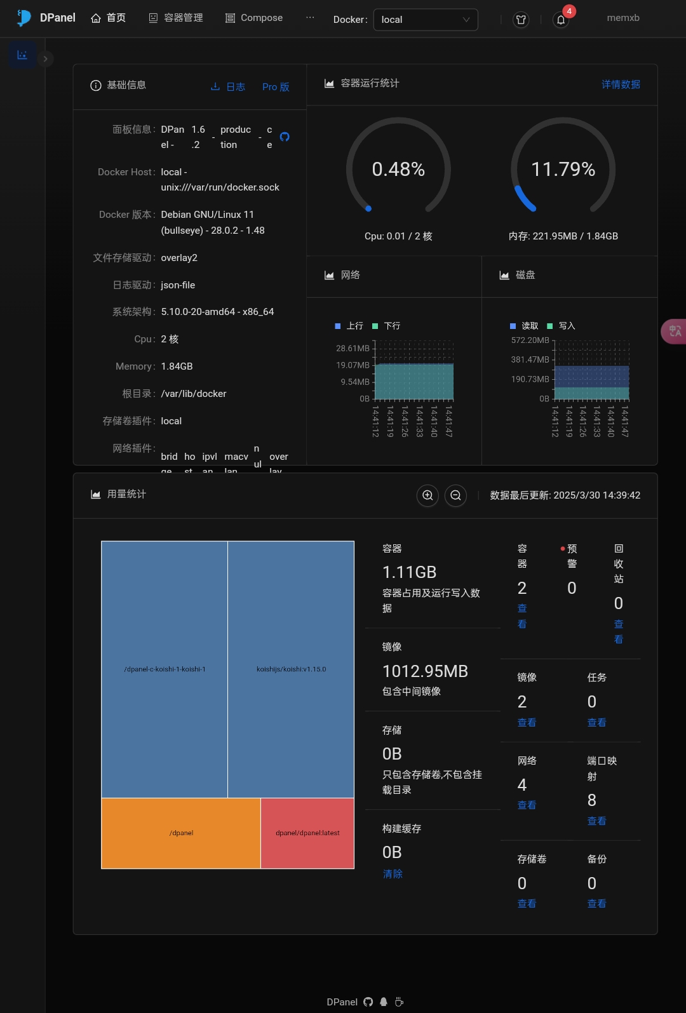This screenshot has width=686, height=1013.
Task: Toggle the 写入 write legend series
Action: pos(561,326)
